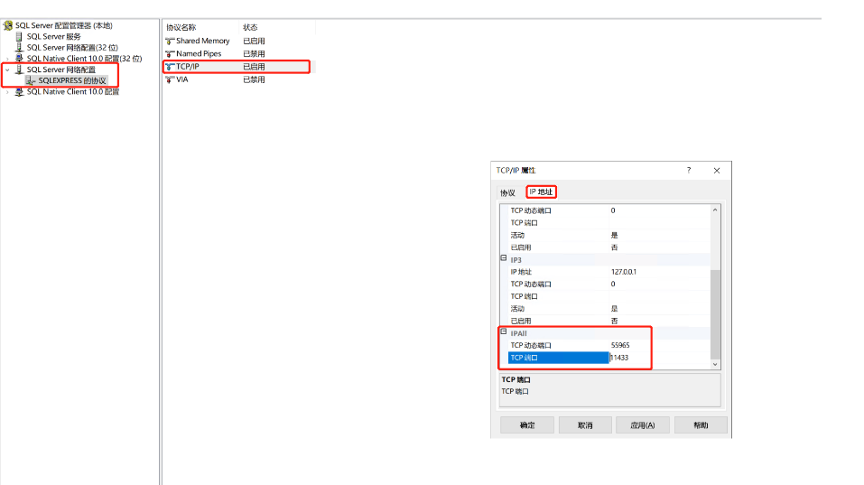Click the 状态 column header
864x485 pixels.
pos(250,28)
